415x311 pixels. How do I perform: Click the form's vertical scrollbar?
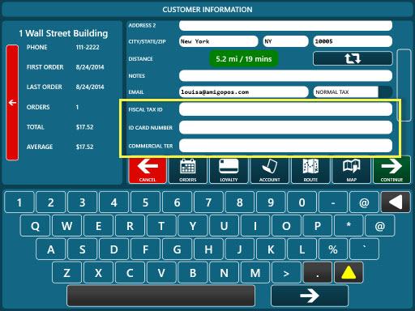point(404,85)
